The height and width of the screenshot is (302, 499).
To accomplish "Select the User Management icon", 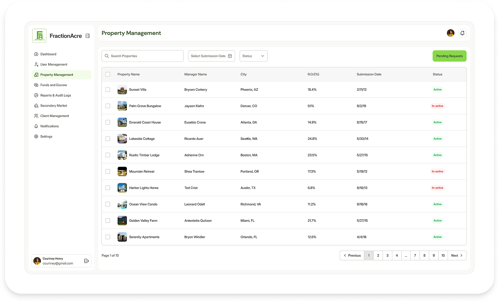I will [x=36, y=64].
